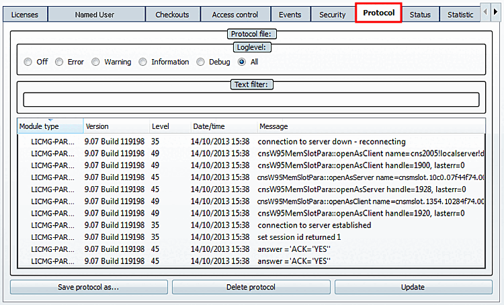
Task: Select message 'openAsServer name=cnsmslot.10c0'
Action: pyautogui.click(x=371, y=177)
